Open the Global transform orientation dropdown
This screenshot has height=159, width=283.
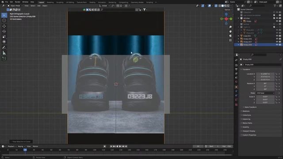click(x=104, y=6)
